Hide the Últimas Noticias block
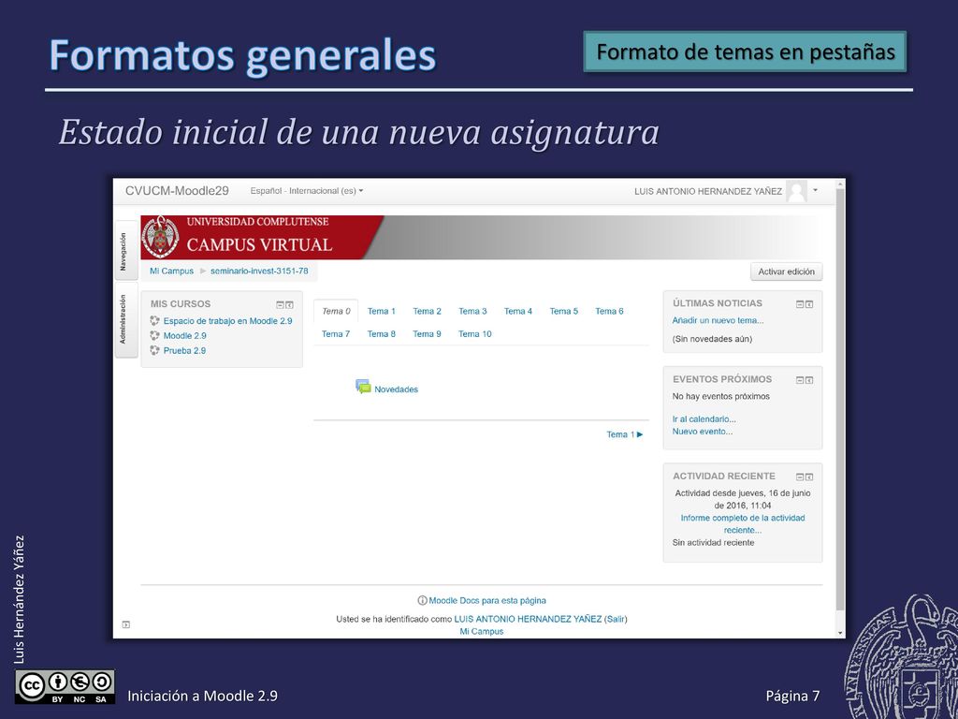This screenshot has width=958, height=719. pos(800,304)
